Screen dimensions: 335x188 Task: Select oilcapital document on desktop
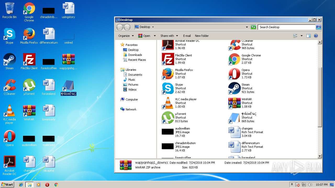[x=49, y=164]
